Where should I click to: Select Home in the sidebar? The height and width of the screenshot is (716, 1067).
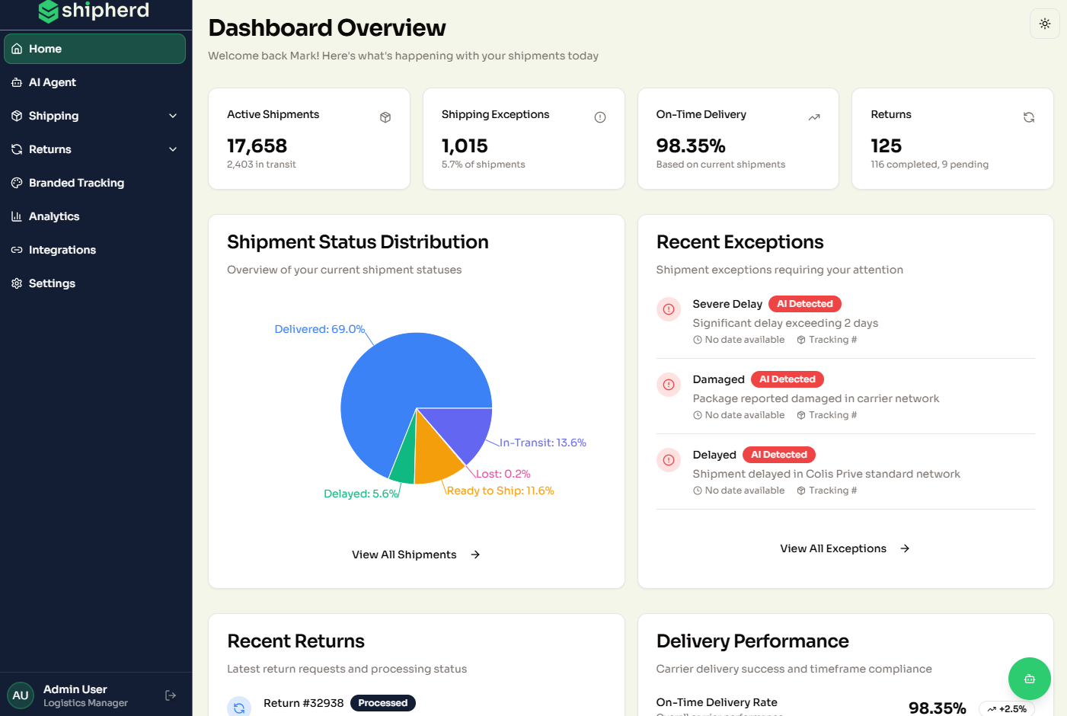[46, 48]
